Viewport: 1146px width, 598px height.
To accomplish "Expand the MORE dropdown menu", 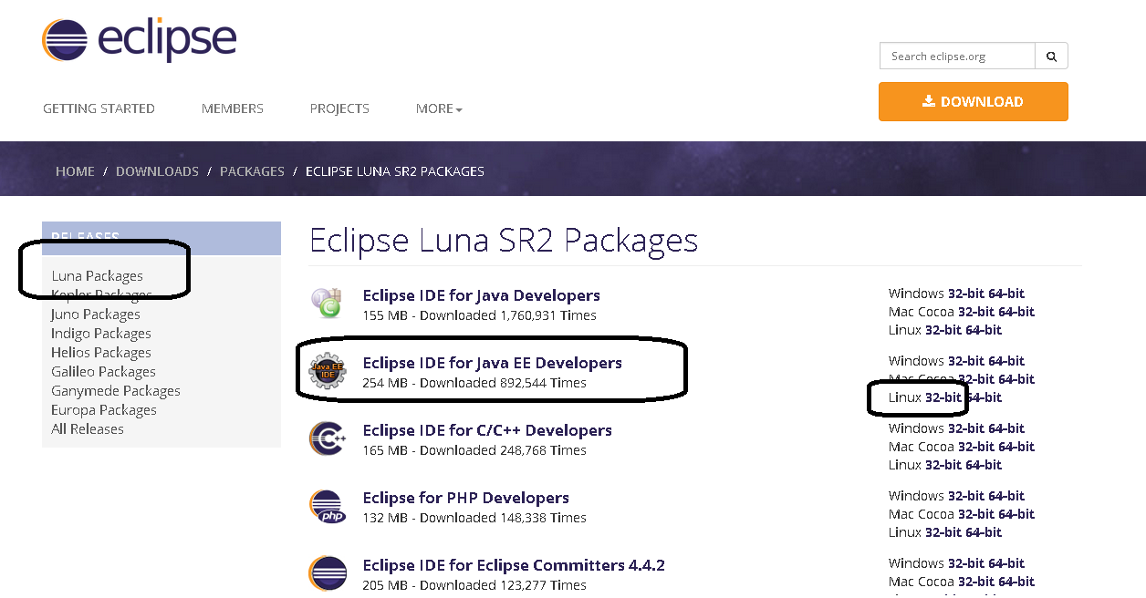I will tap(439, 108).
